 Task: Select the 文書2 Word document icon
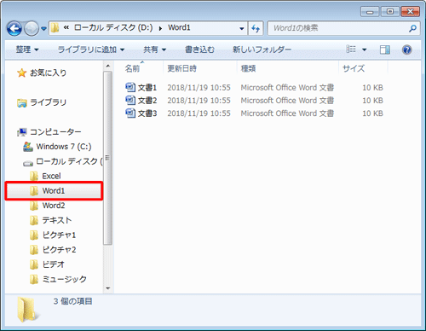(x=130, y=100)
